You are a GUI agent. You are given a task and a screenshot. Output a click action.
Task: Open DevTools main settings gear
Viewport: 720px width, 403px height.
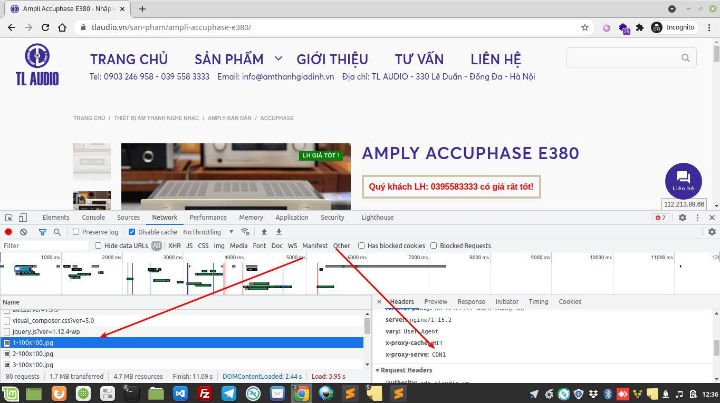[x=683, y=218]
